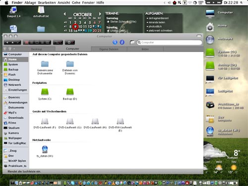
Task: Click System in the sidebar
Action: [15, 64]
